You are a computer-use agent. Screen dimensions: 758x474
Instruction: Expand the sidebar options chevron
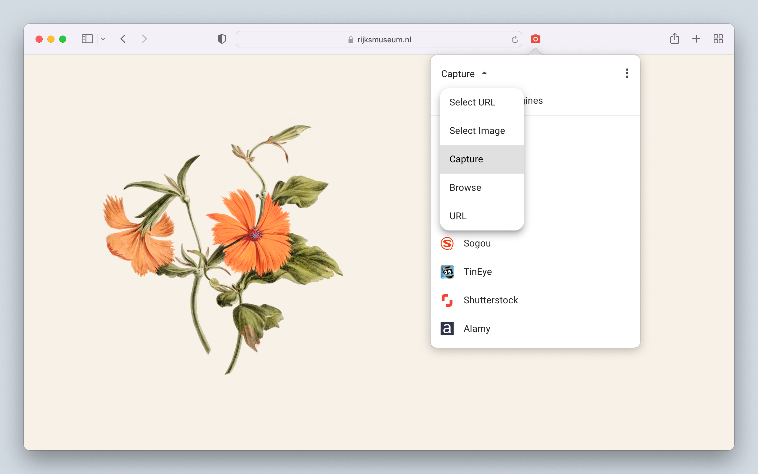[x=103, y=39]
